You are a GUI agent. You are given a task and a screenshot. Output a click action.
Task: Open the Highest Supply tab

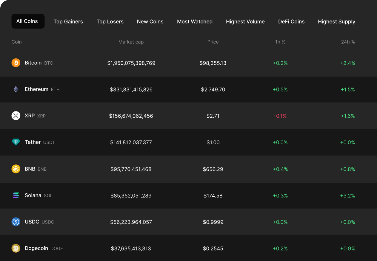click(x=336, y=21)
